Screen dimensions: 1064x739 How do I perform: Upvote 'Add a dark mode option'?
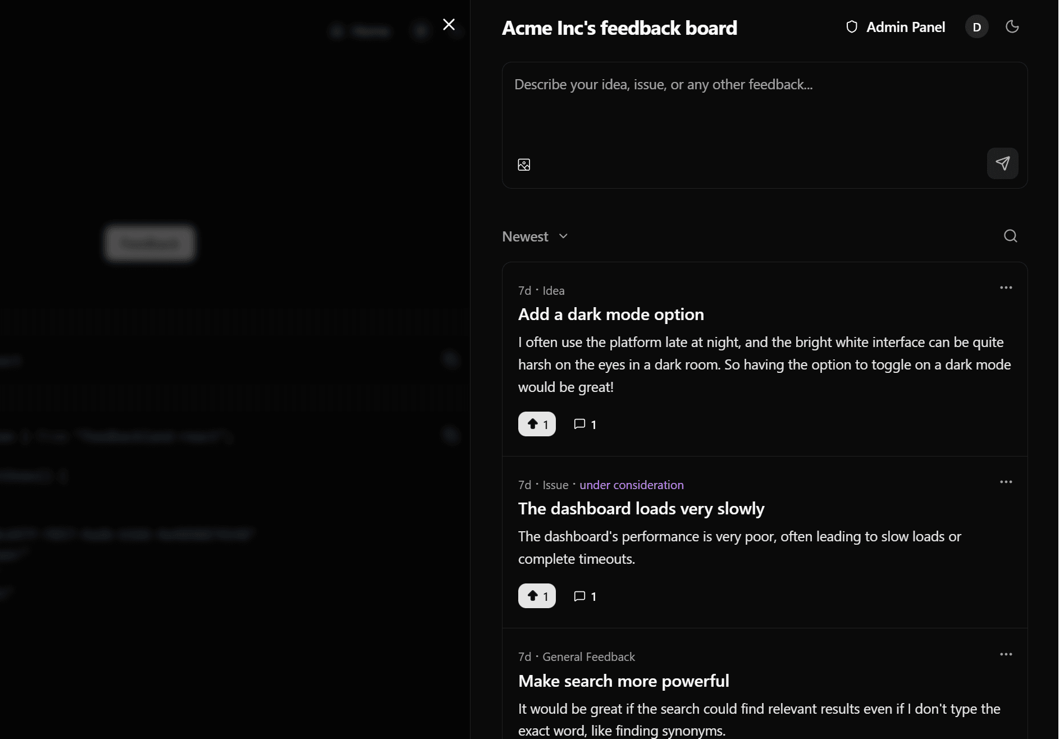coord(536,424)
